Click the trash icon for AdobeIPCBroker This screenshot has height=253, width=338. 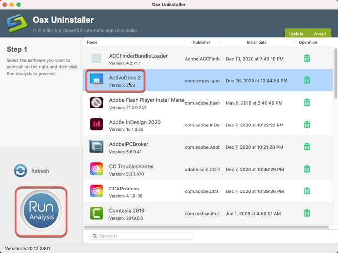(307, 147)
